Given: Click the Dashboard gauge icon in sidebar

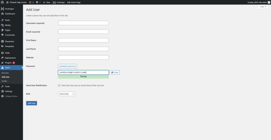Looking at the screenshot, I should 2,14.
